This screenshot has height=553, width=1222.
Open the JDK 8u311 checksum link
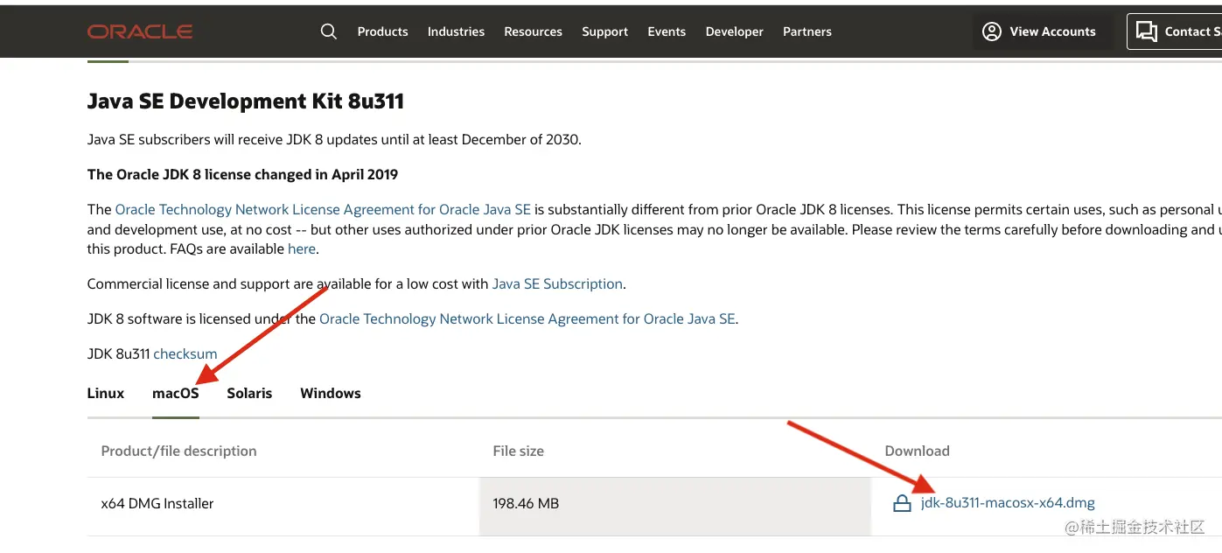coord(185,354)
